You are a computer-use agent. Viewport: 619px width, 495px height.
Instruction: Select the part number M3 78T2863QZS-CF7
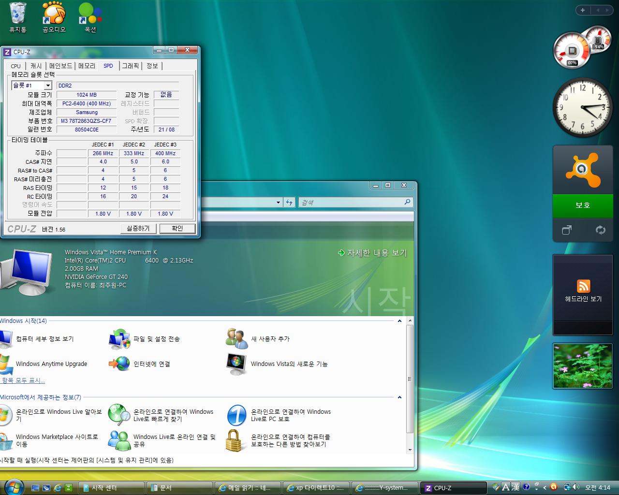[87, 121]
